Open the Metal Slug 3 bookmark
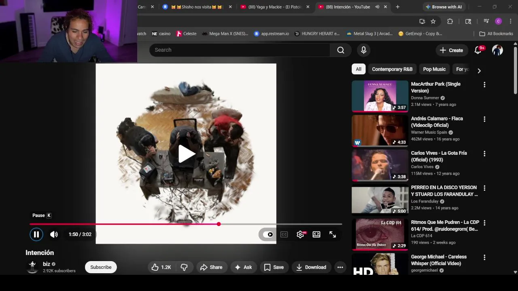 pos(369,34)
